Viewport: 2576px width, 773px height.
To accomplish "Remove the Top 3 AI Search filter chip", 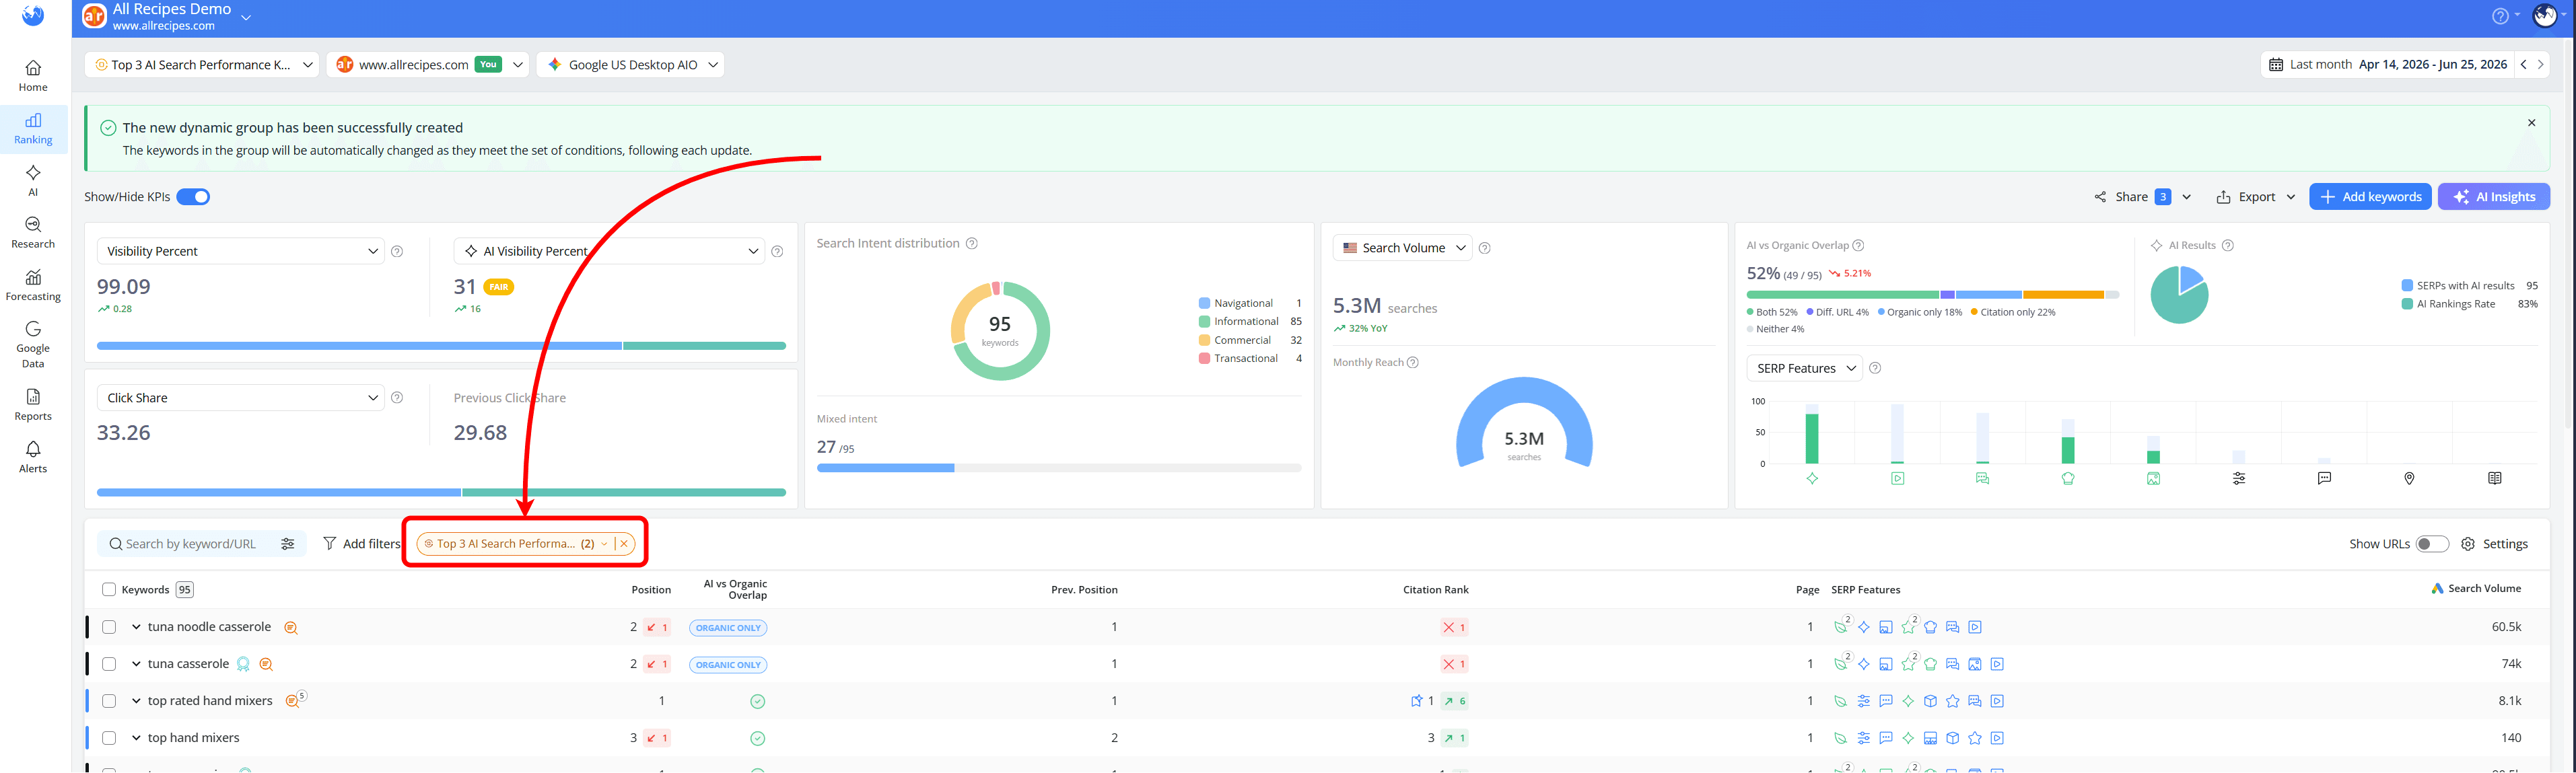I will tap(624, 544).
